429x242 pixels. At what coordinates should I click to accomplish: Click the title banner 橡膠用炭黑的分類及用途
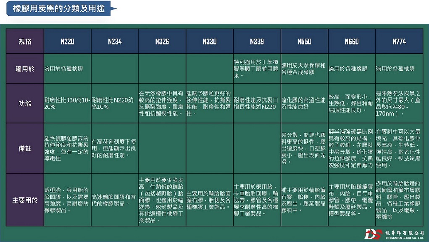(61, 8)
